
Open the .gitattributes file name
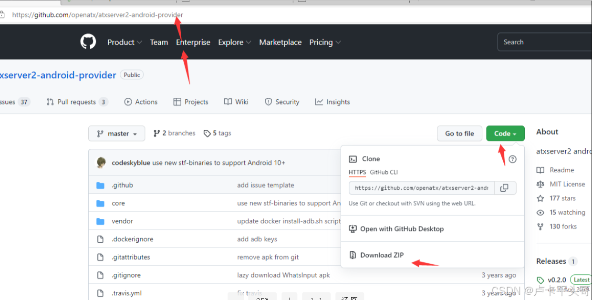pos(131,257)
